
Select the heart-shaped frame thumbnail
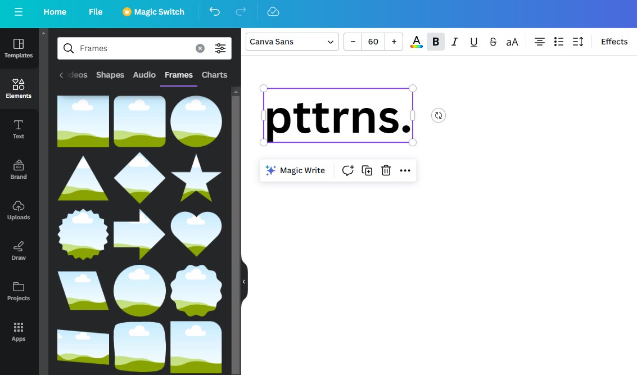[x=196, y=234]
